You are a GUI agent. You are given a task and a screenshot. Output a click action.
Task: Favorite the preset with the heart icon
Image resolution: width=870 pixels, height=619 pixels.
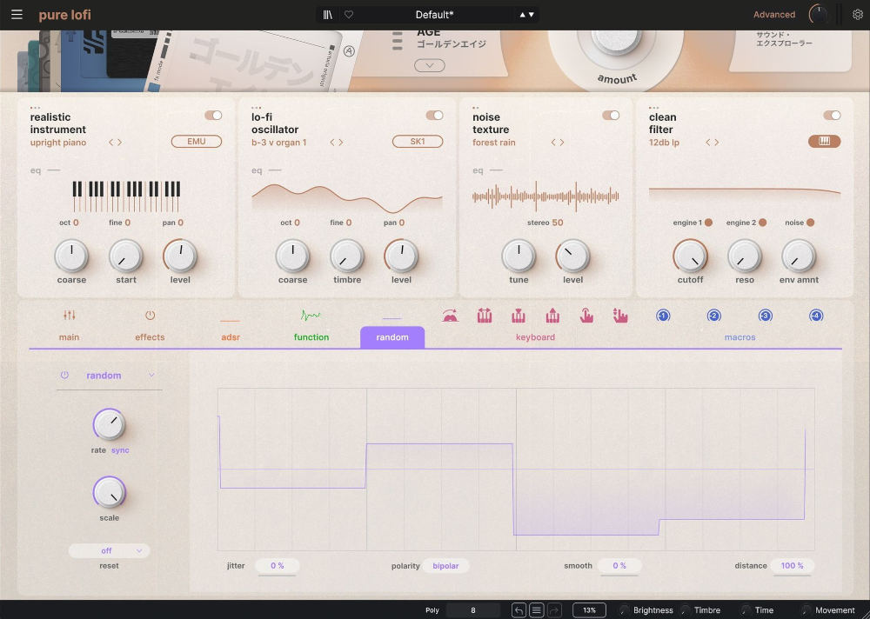click(x=349, y=15)
